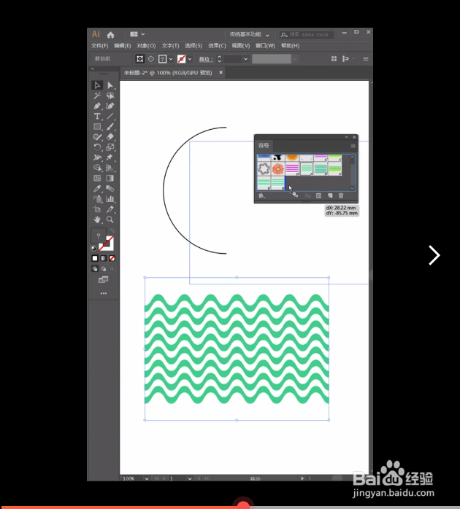Click Symbol Options button in 符号 panel
Image resolution: width=460 pixels, height=509 pixels.
pos(319,195)
